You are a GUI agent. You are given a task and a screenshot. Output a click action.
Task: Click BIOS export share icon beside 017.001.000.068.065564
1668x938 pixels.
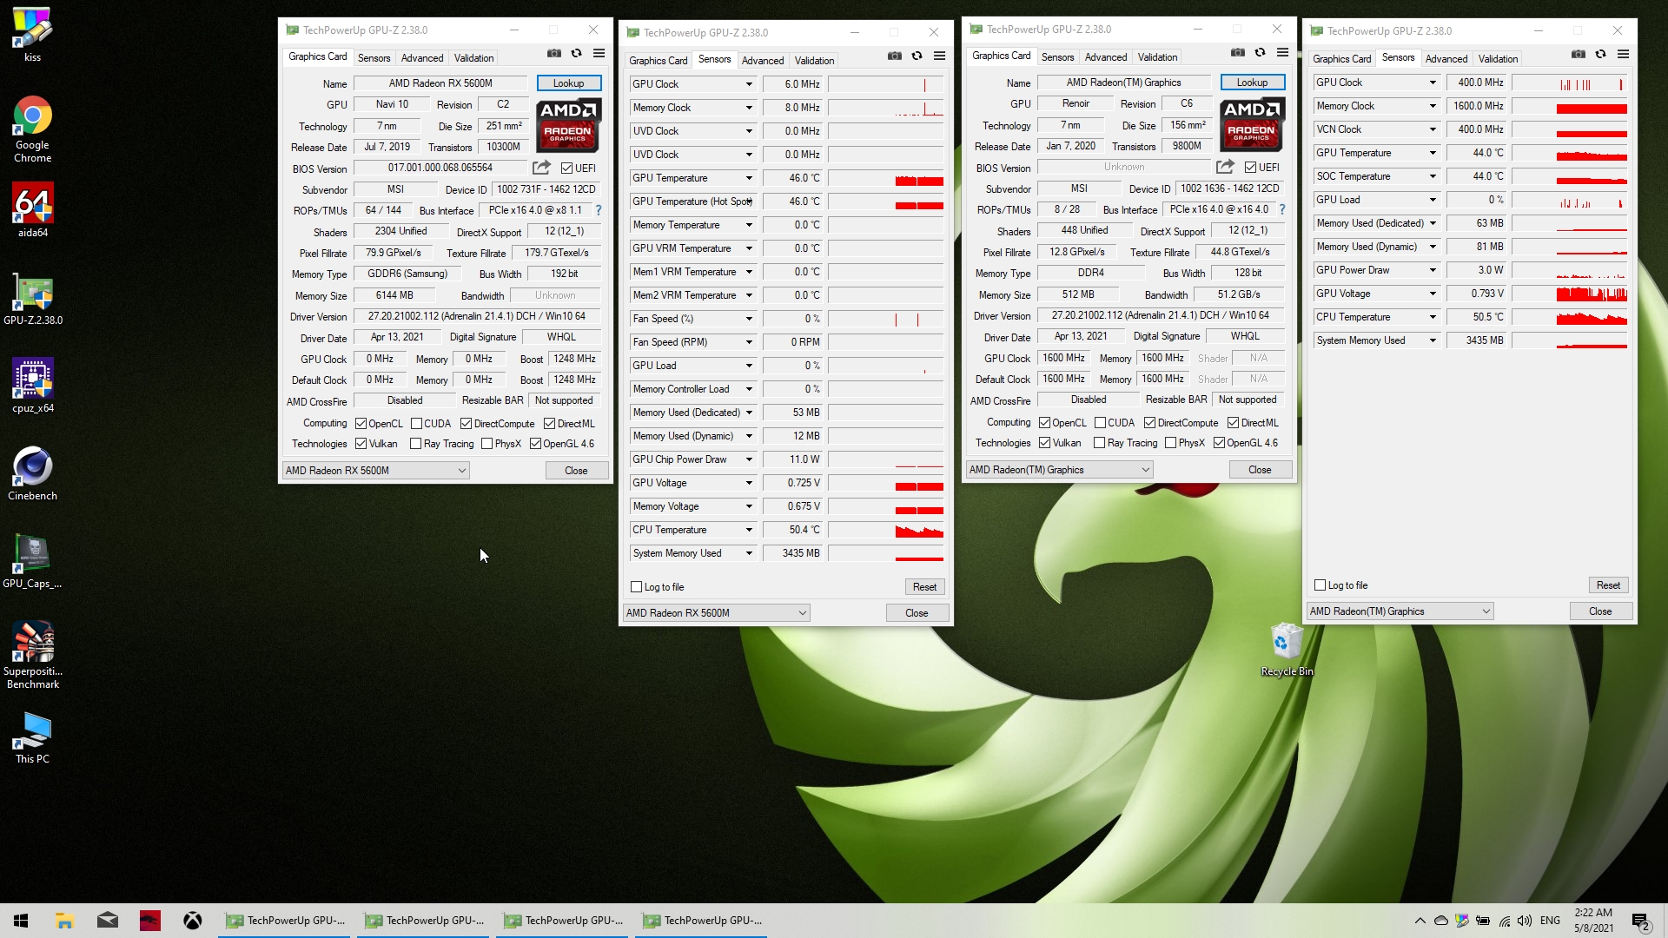pyautogui.click(x=541, y=168)
